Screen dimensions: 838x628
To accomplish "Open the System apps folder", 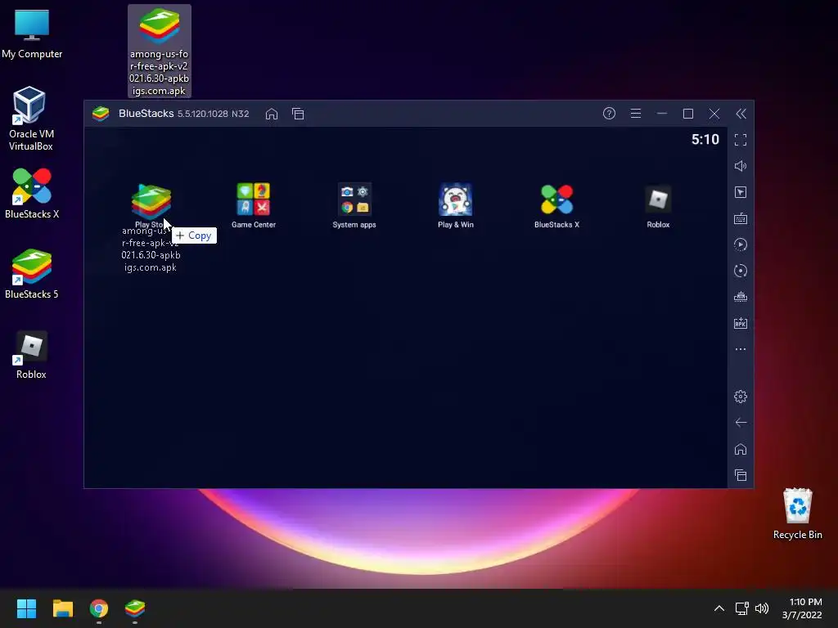I will click(x=354, y=205).
